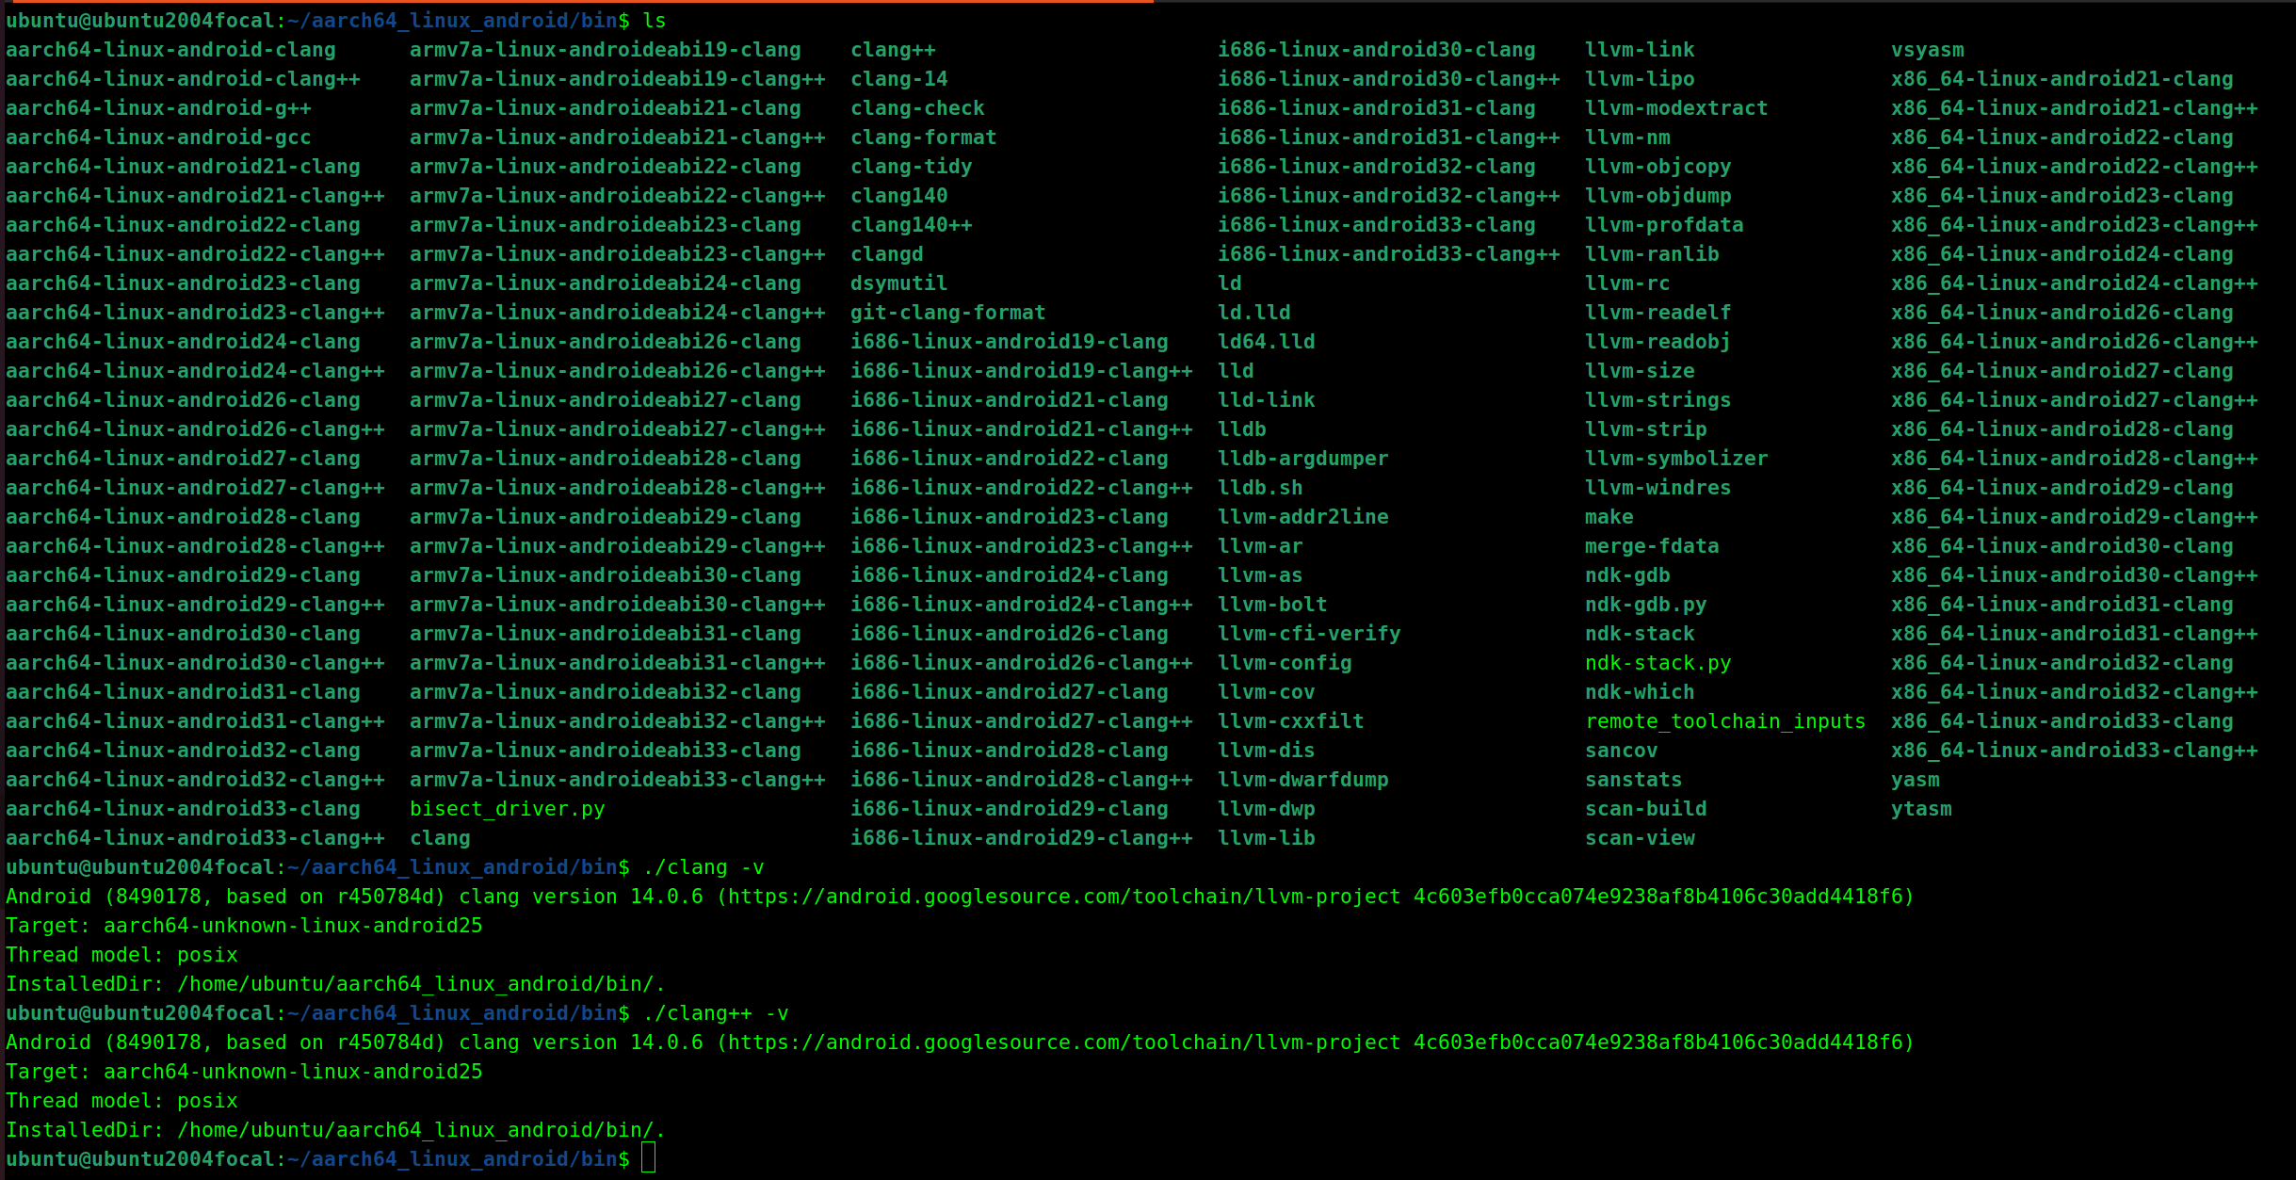Click the llvm-link entry

1640,50
